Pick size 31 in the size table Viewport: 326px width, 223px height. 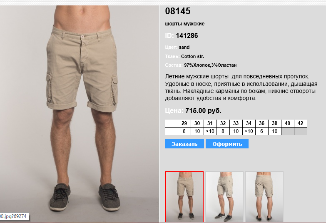(x=210, y=123)
